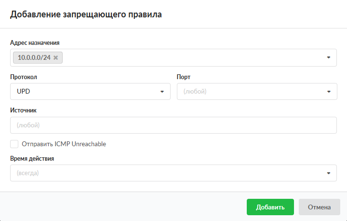The image size is (347, 221).
Task: Expand Время действия dropdown arrow
Action: (328, 173)
